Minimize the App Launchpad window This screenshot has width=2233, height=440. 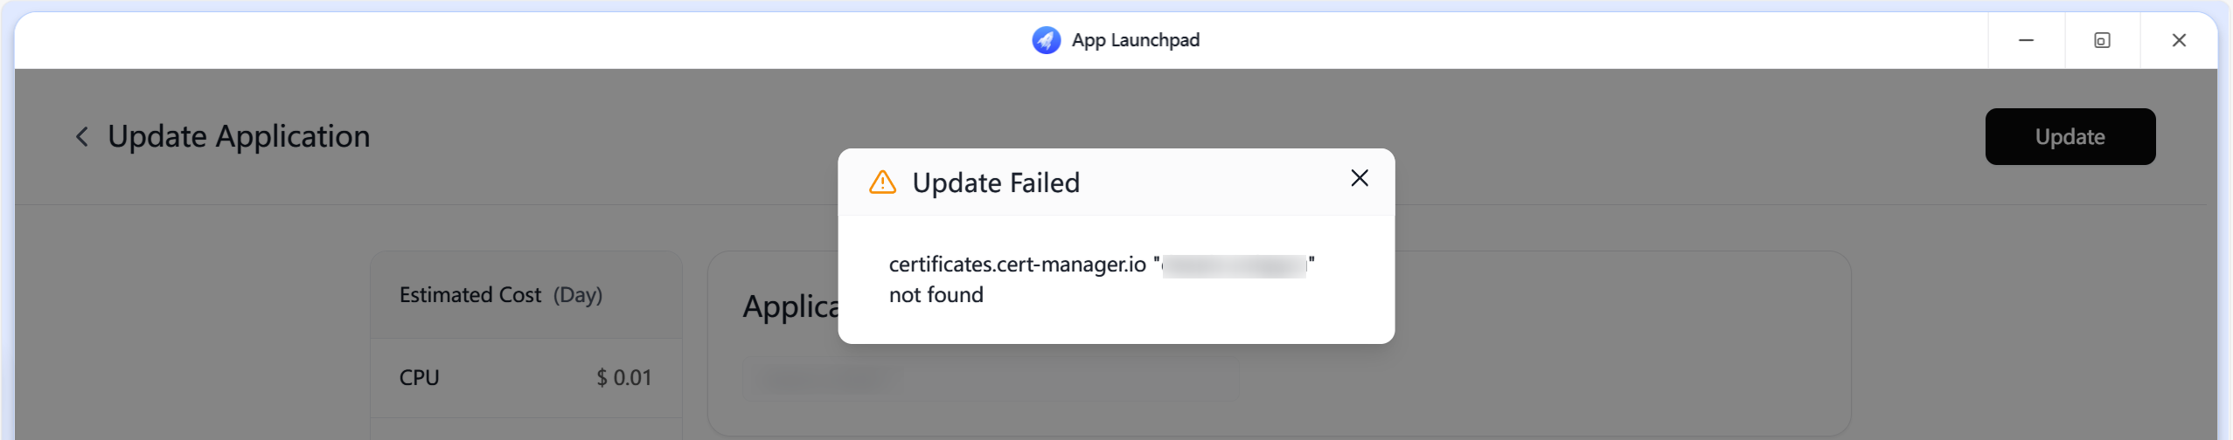[x=2026, y=40]
